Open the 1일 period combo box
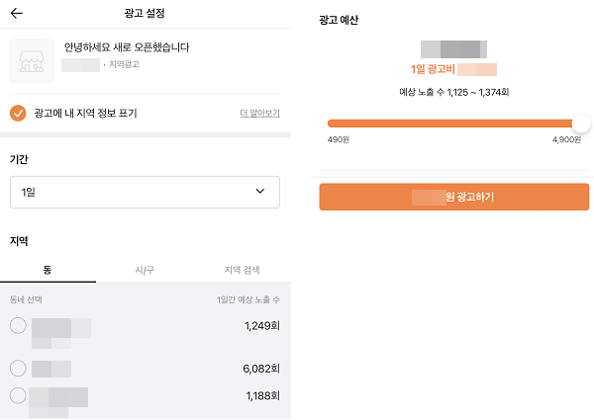The image size is (594, 420). click(145, 192)
